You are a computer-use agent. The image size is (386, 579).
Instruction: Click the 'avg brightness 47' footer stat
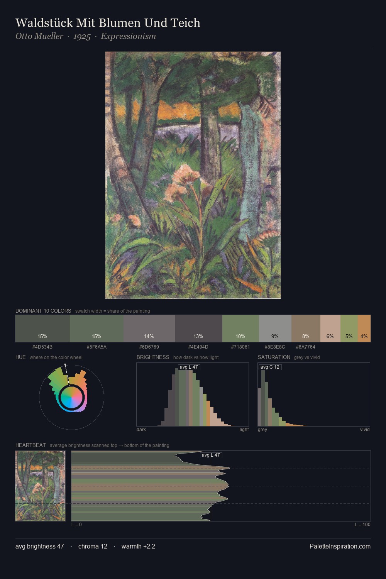[40, 546]
